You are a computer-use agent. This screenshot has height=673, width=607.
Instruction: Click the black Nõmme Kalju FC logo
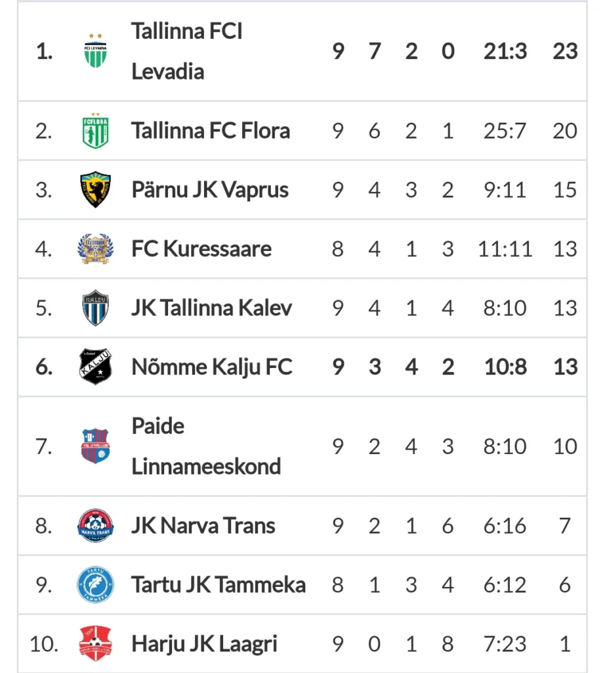pos(95,367)
